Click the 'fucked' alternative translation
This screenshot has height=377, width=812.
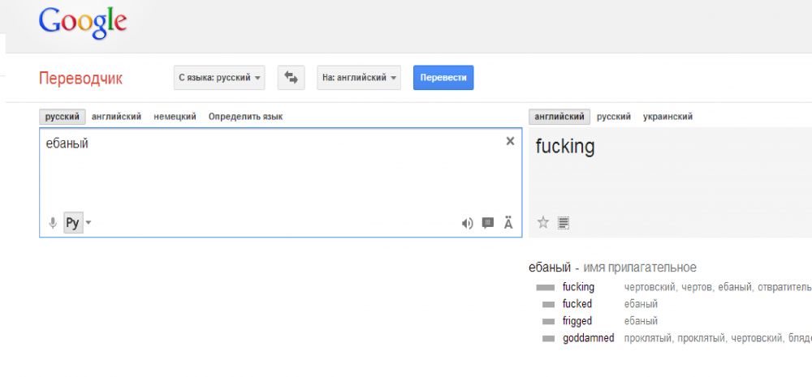point(577,304)
